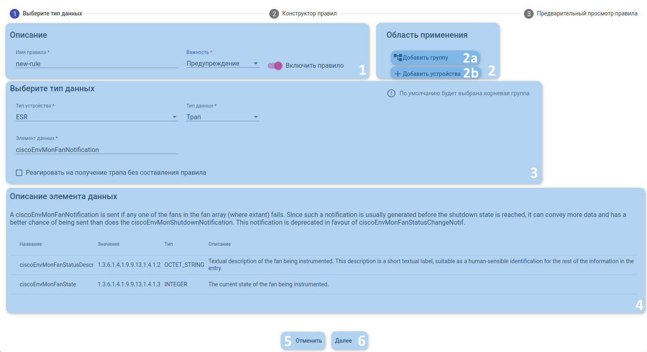647x352 pixels.
Task: Click the Описание элемента данных heading
Action: coord(63,197)
